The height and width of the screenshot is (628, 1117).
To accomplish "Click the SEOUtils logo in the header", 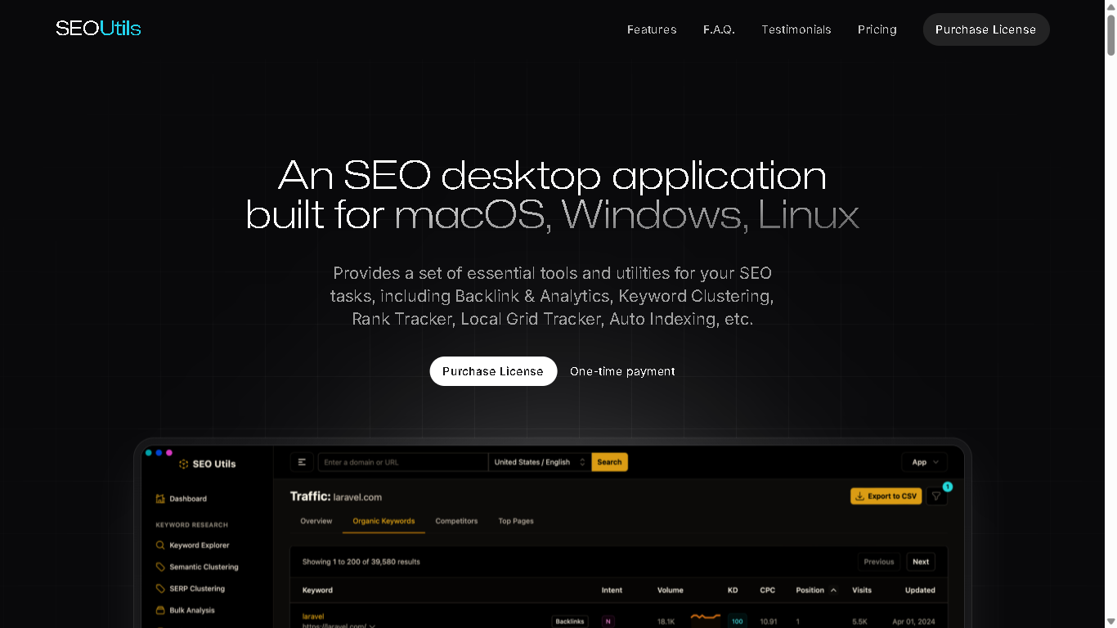I will pyautogui.click(x=98, y=29).
